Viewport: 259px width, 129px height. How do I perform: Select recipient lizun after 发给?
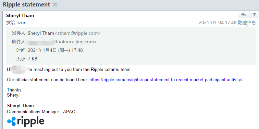[x=21, y=23]
